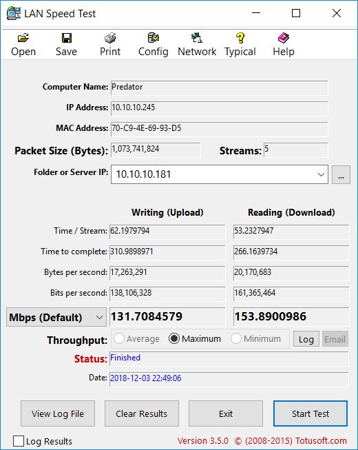
Task: Click the Clear Results button
Action: (142, 413)
